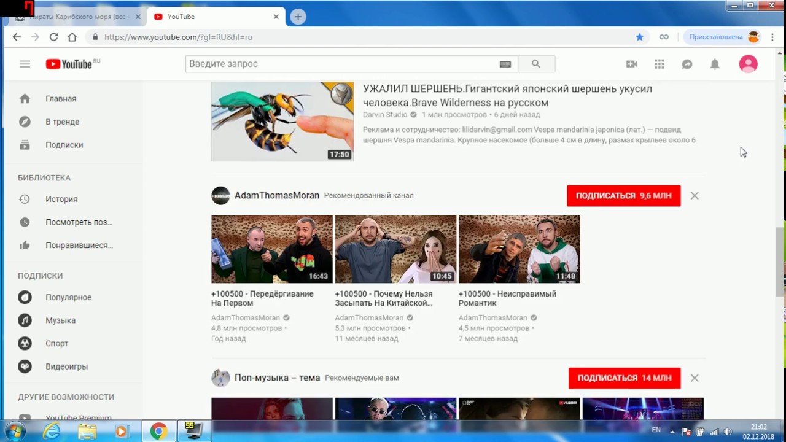Launch Internet Explorer from the taskbar

[x=51, y=432]
